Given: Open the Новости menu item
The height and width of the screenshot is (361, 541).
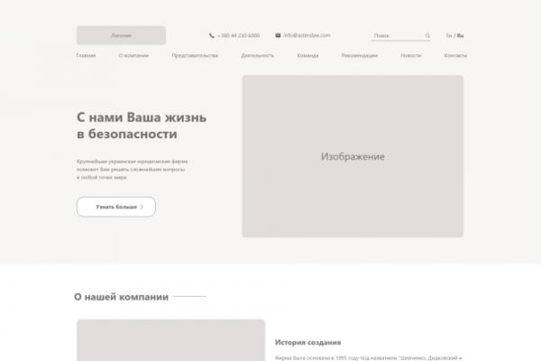Looking at the screenshot, I should click(411, 55).
